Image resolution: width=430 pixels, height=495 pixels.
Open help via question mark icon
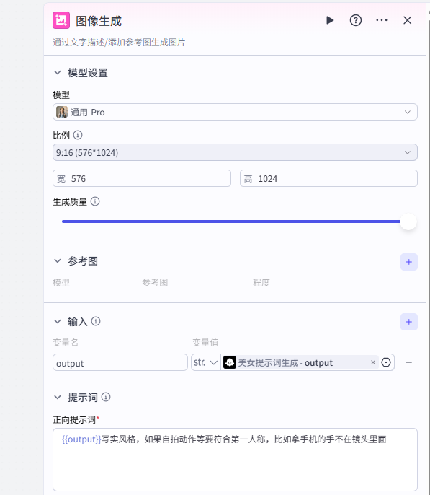(x=356, y=20)
